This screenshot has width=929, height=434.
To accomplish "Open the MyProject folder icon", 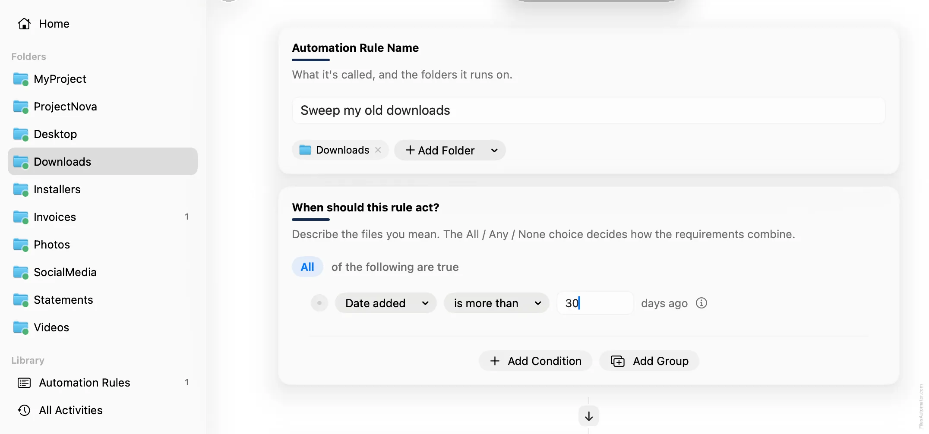I will click(x=21, y=79).
